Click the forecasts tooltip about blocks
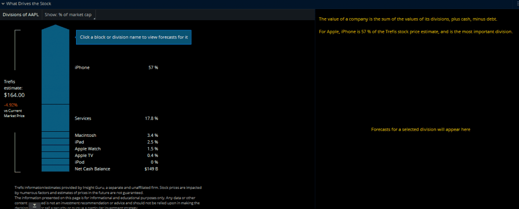 tap(134, 37)
